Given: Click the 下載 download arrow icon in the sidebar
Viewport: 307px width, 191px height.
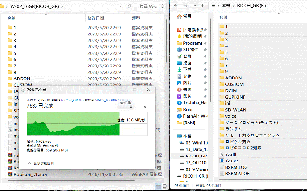Looking at the screenshot, I should (179, 69).
